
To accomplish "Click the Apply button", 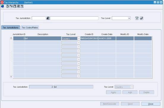I will [x=113, y=92].
